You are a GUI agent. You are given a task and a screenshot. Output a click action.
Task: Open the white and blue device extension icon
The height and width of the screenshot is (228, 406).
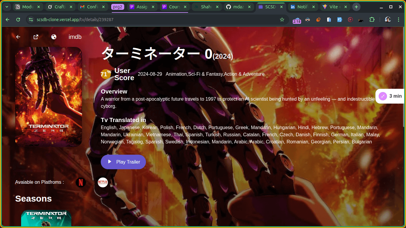tap(329, 20)
